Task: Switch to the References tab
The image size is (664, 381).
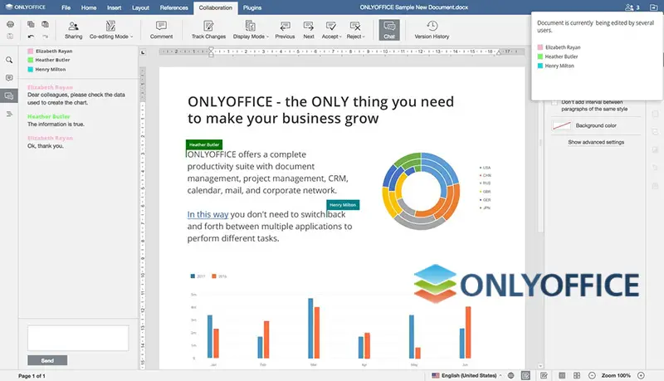Action: coord(173,7)
